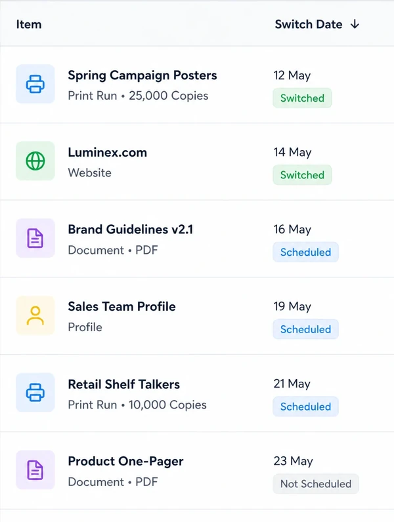The image size is (394, 522).
Task: Sort by the Switch Date column header
Action: pyautogui.click(x=309, y=24)
